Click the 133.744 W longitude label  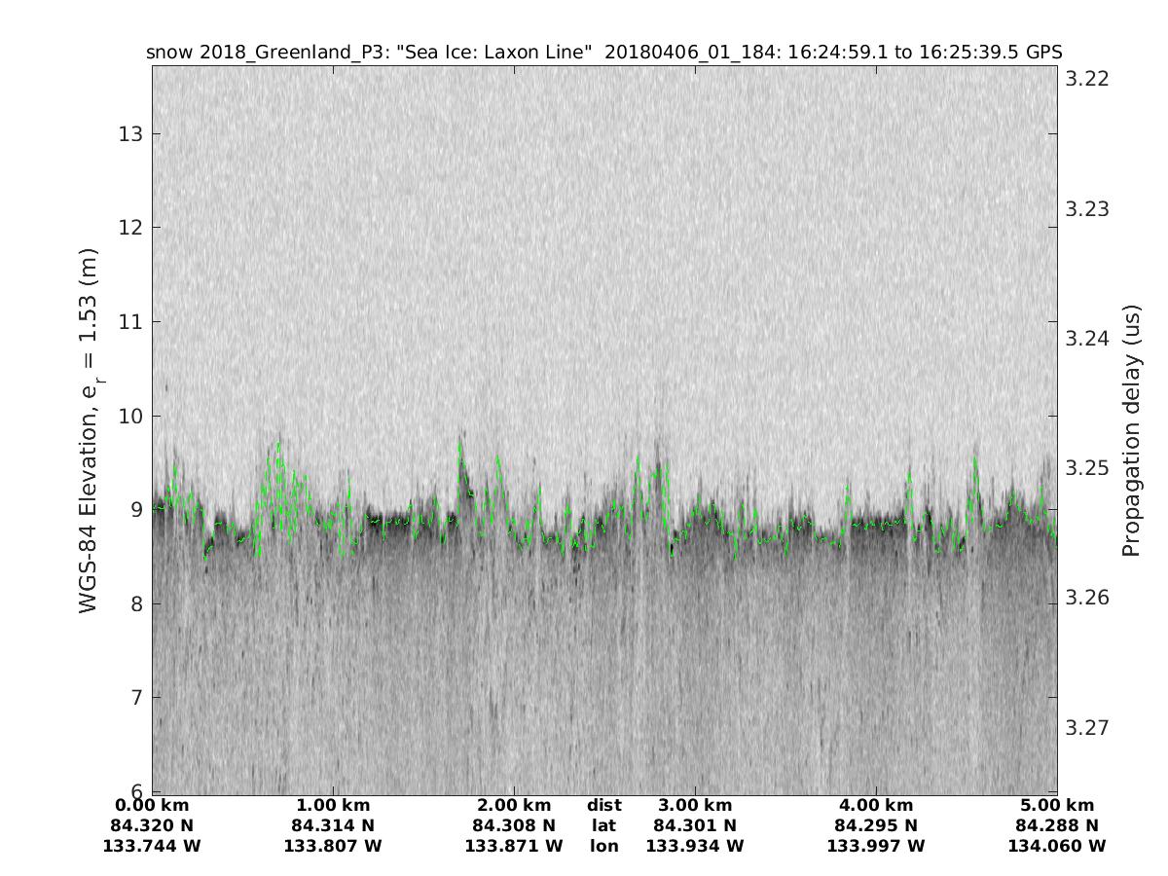(152, 847)
